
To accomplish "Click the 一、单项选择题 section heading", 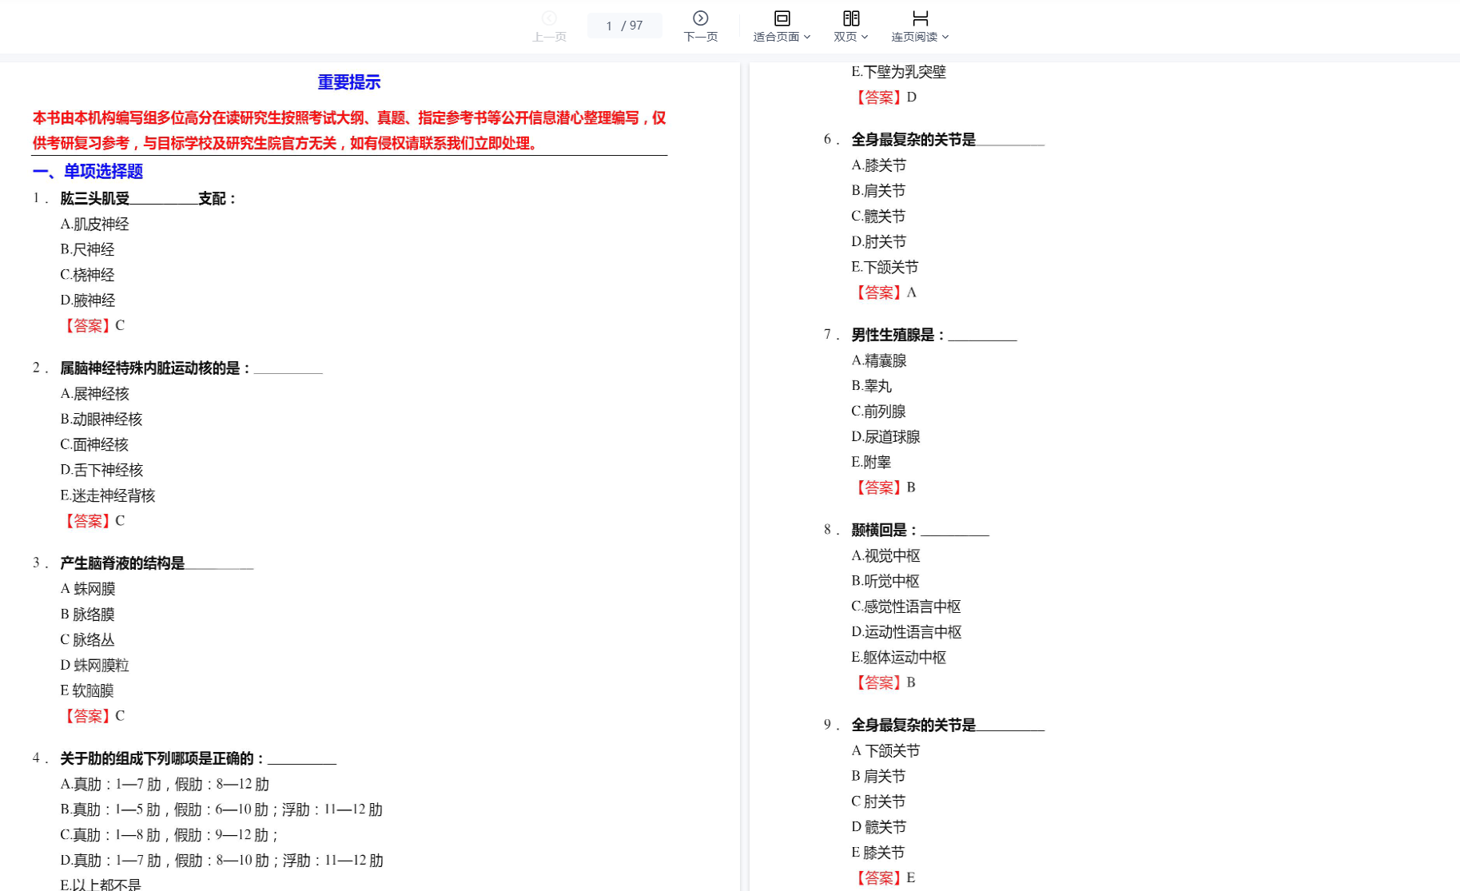I will [x=88, y=171].
